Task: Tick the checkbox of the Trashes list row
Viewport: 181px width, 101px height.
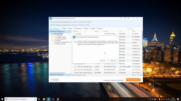Action: (x=74, y=34)
